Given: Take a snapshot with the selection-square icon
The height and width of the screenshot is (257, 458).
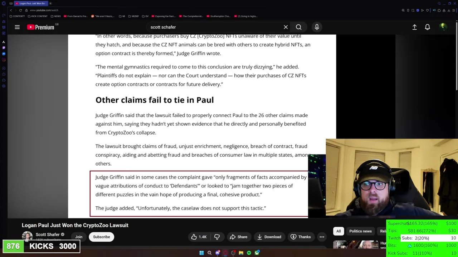Looking at the screenshot, I should click(413, 10).
